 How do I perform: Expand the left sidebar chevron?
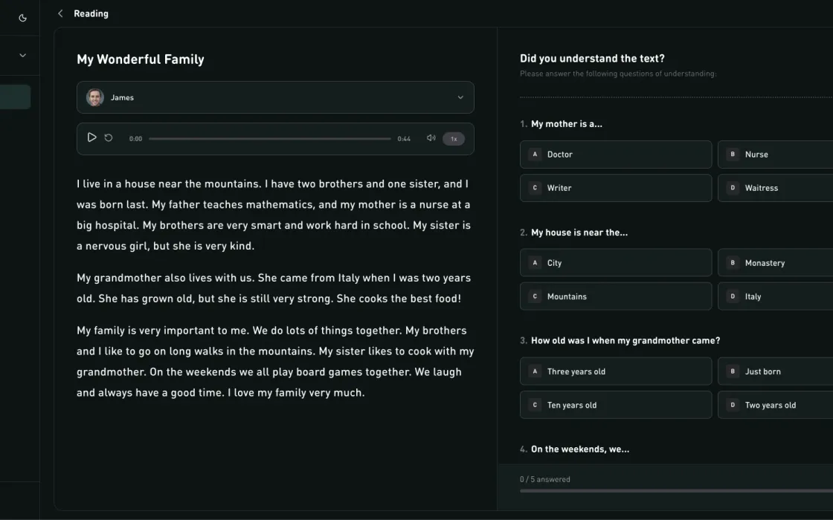click(22, 55)
